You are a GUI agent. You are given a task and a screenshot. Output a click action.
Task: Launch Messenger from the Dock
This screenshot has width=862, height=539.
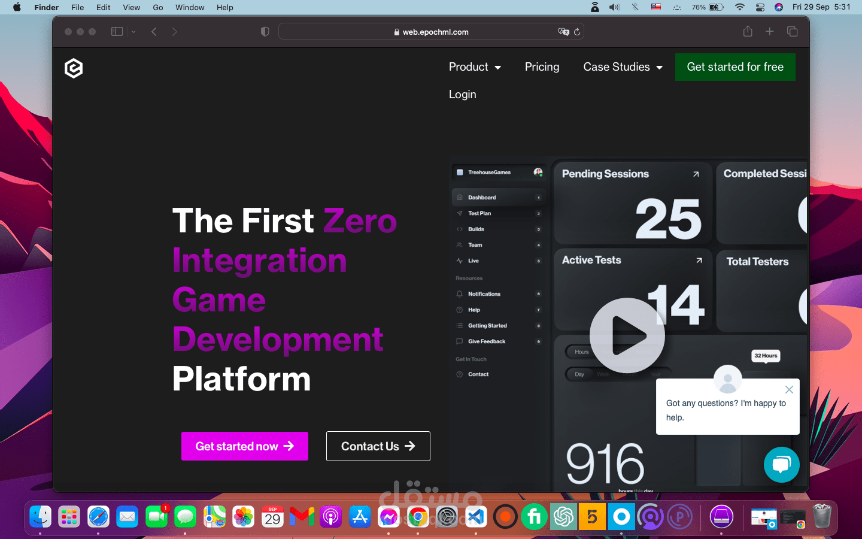point(389,516)
